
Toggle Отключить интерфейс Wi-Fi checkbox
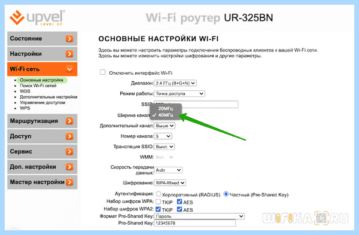tap(102, 72)
